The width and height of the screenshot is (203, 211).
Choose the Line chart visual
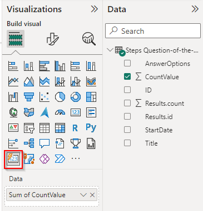13,81
